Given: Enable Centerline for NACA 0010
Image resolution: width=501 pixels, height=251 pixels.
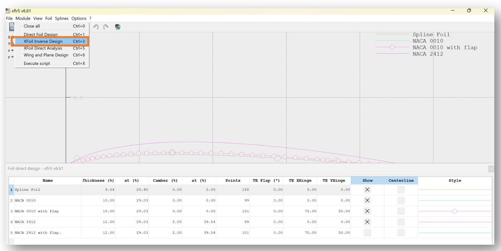Looking at the screenshot, I should pos(401,200).
